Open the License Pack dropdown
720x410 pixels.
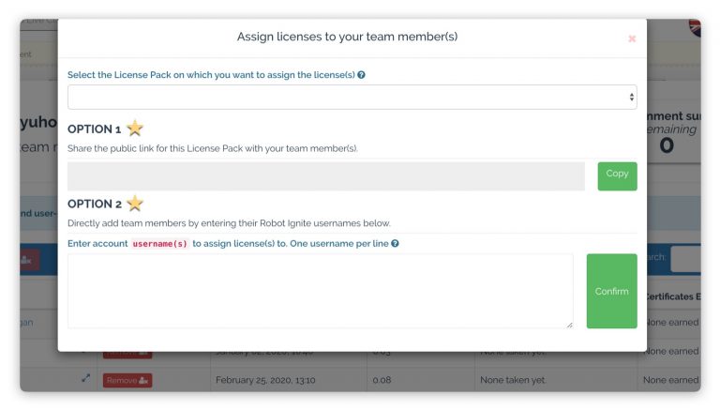click(x=352, y=97)
